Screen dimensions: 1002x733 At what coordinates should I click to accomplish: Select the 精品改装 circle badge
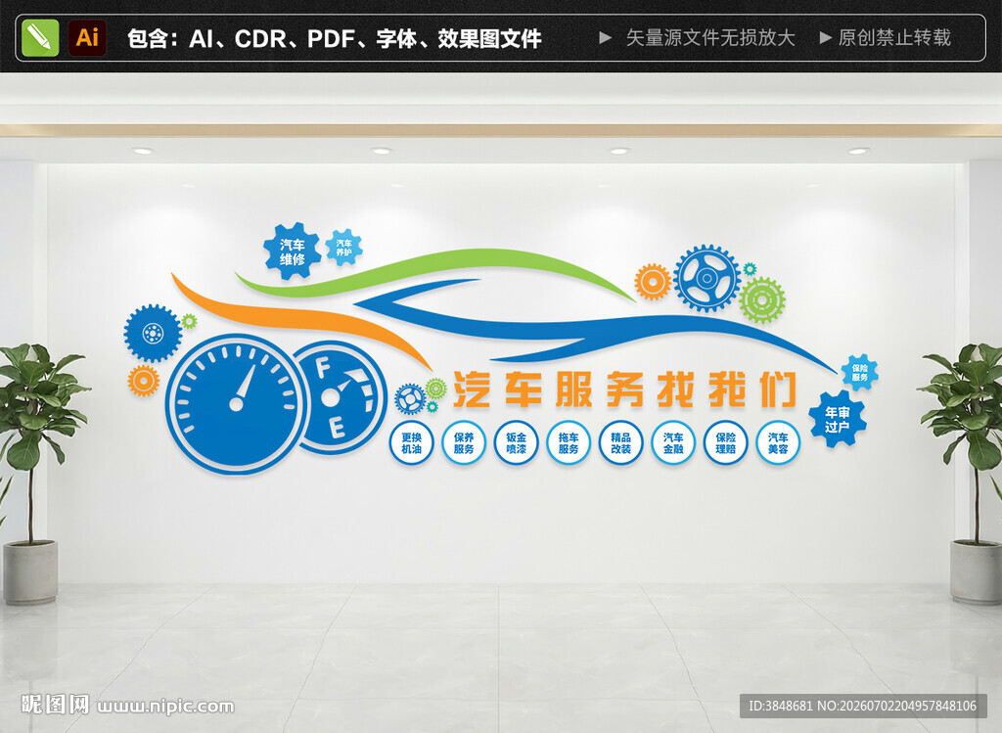point(621,443)
